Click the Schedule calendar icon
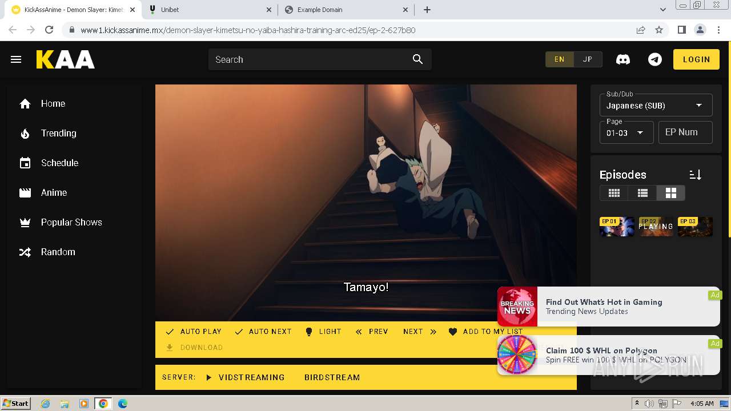The image size is (731, 411). point(25,163)
